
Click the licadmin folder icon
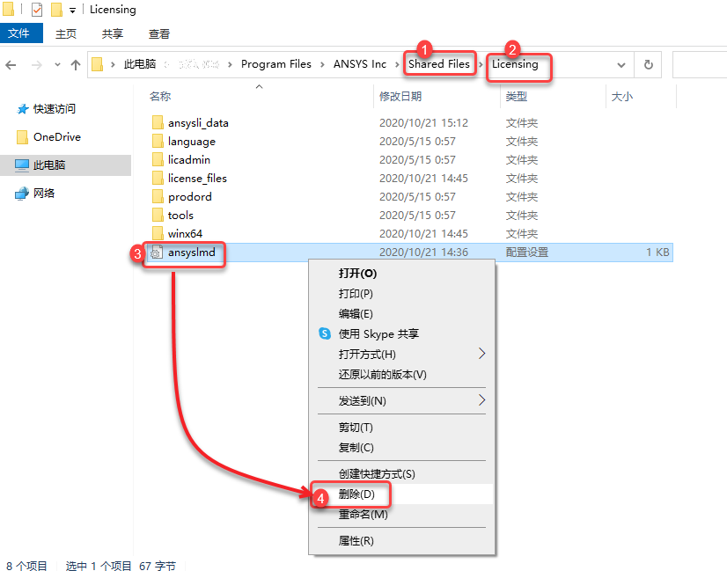[x=158, y=160]
